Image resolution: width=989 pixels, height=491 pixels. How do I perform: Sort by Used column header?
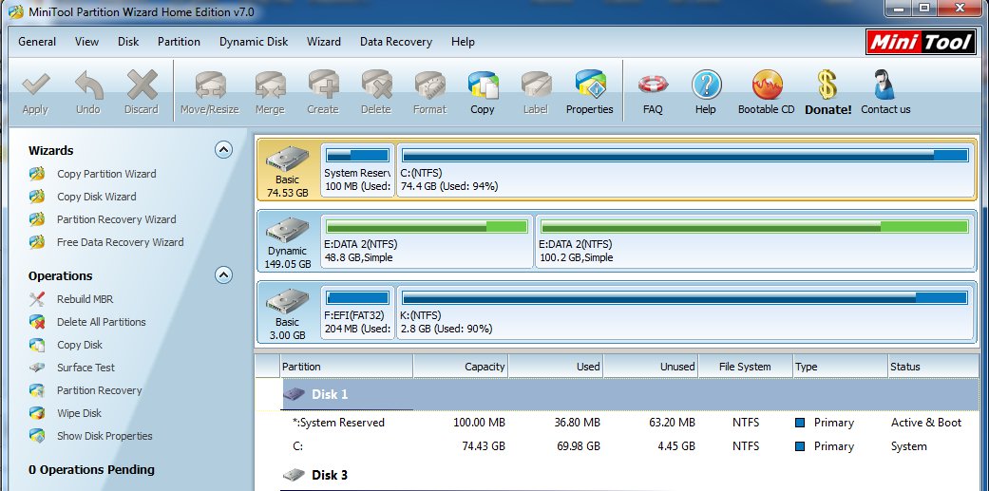click(556, 367)
